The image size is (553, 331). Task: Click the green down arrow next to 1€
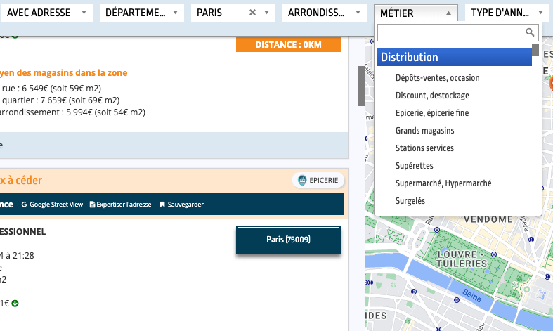pos(15,304)
